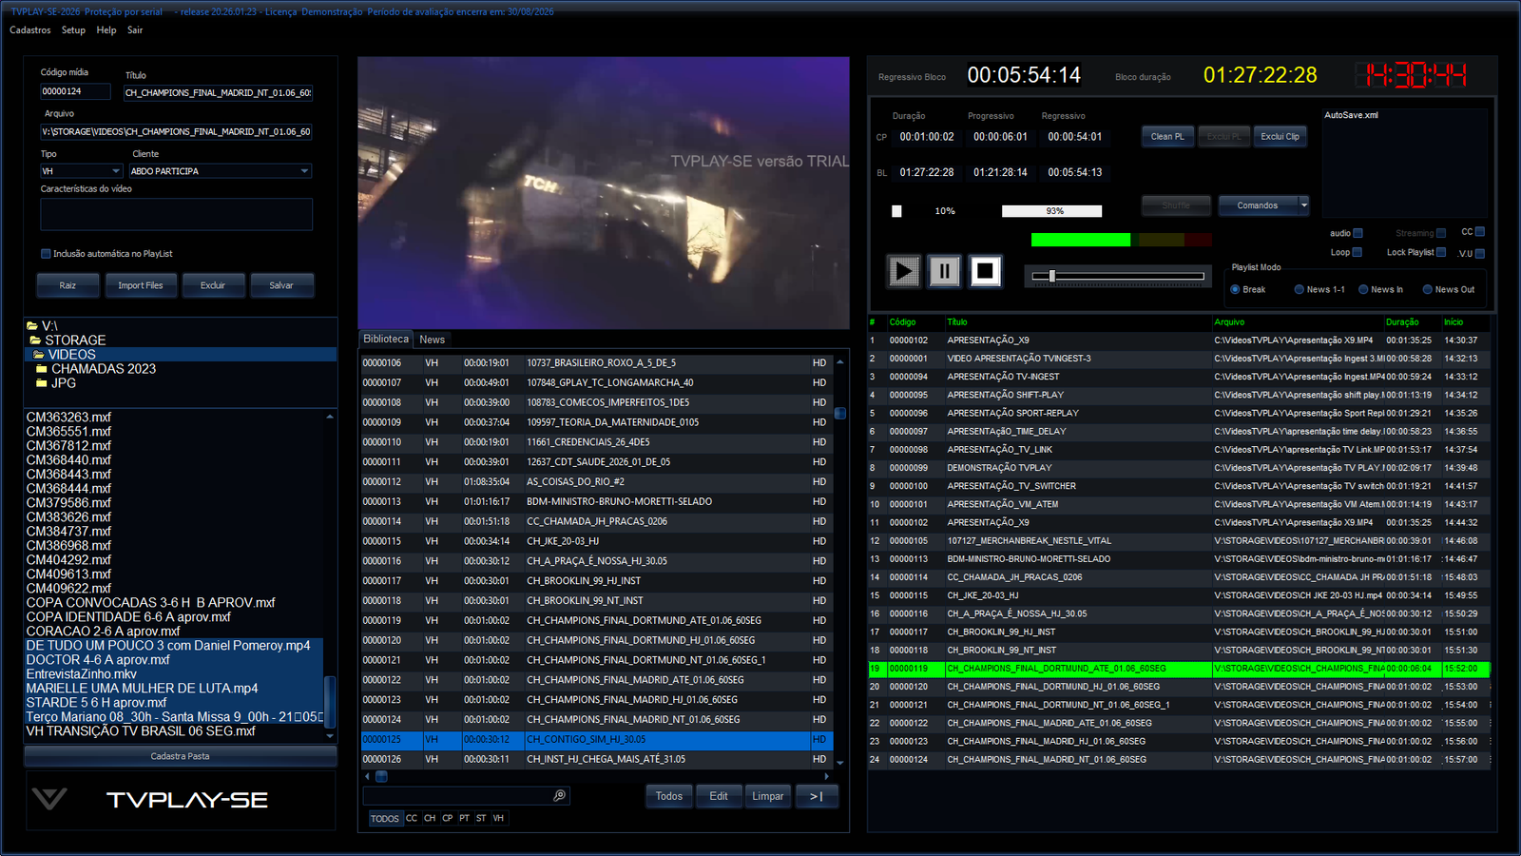Click the Cadastra Pasta button
Screen dimensions: 1521x856
pyautogui.click(x=180, y=756)
